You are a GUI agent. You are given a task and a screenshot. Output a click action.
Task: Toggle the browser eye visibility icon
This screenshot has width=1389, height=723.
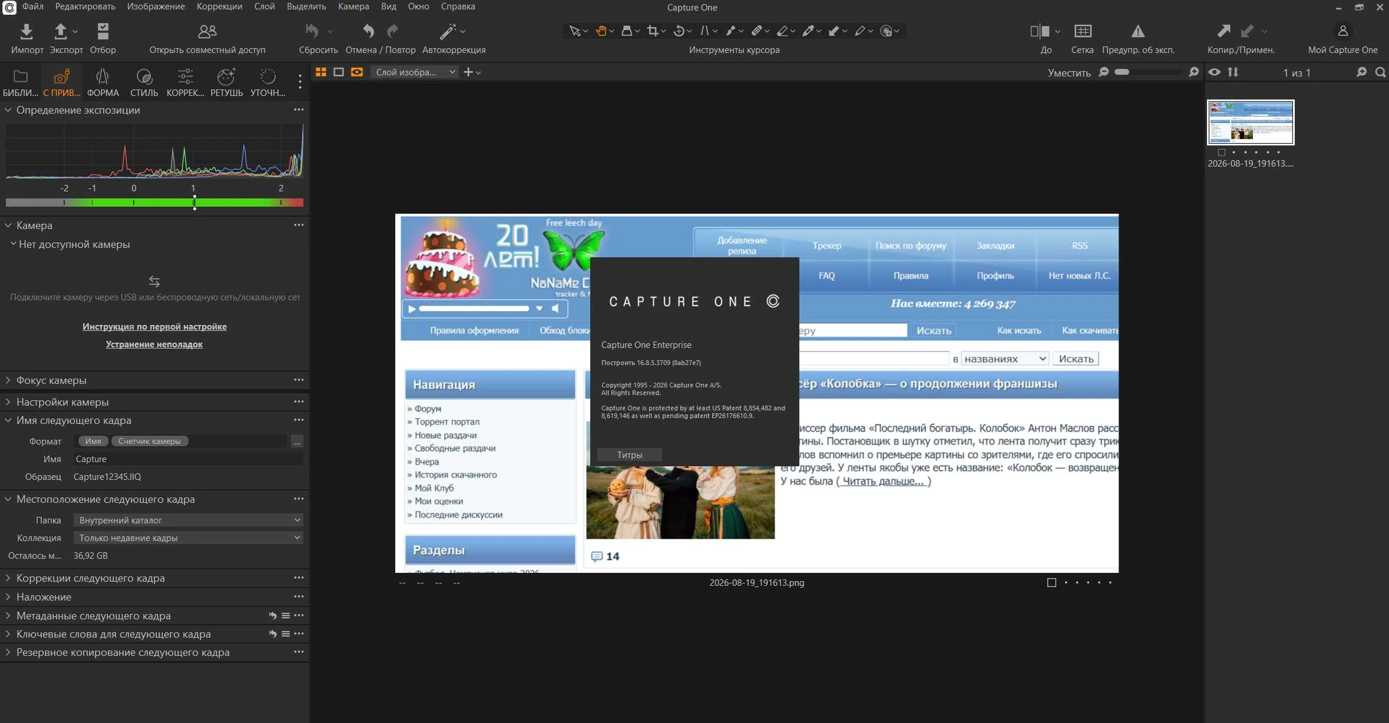pyautogui.click(x=1215, y=72)
